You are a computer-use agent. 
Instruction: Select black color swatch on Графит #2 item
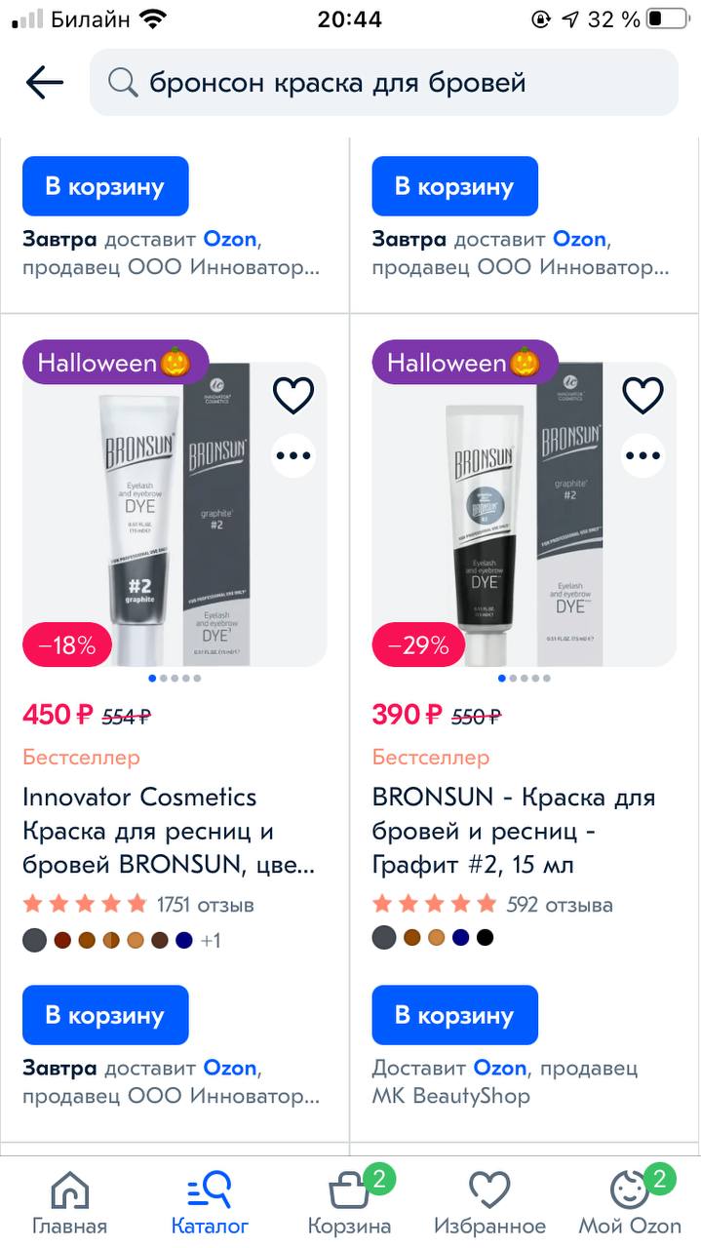[485, 938]
